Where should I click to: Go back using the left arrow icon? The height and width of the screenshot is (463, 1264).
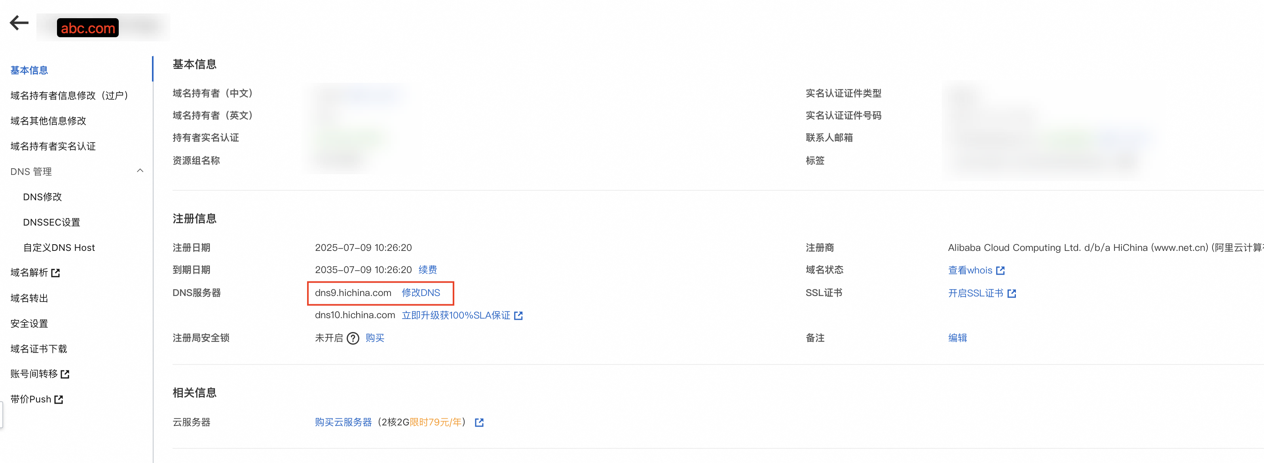click(19, 23)
